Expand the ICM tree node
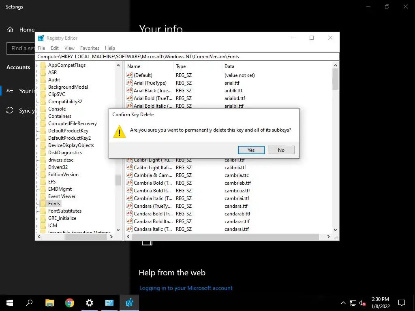Image resolution: width=415 pixels, height=311 pixels. tap(37, 225)
